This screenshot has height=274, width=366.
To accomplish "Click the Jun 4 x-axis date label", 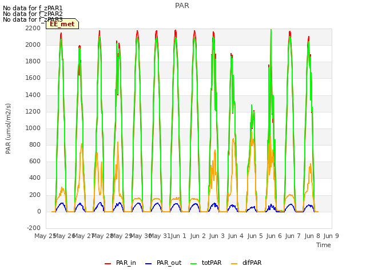I will tap(236, 236).
